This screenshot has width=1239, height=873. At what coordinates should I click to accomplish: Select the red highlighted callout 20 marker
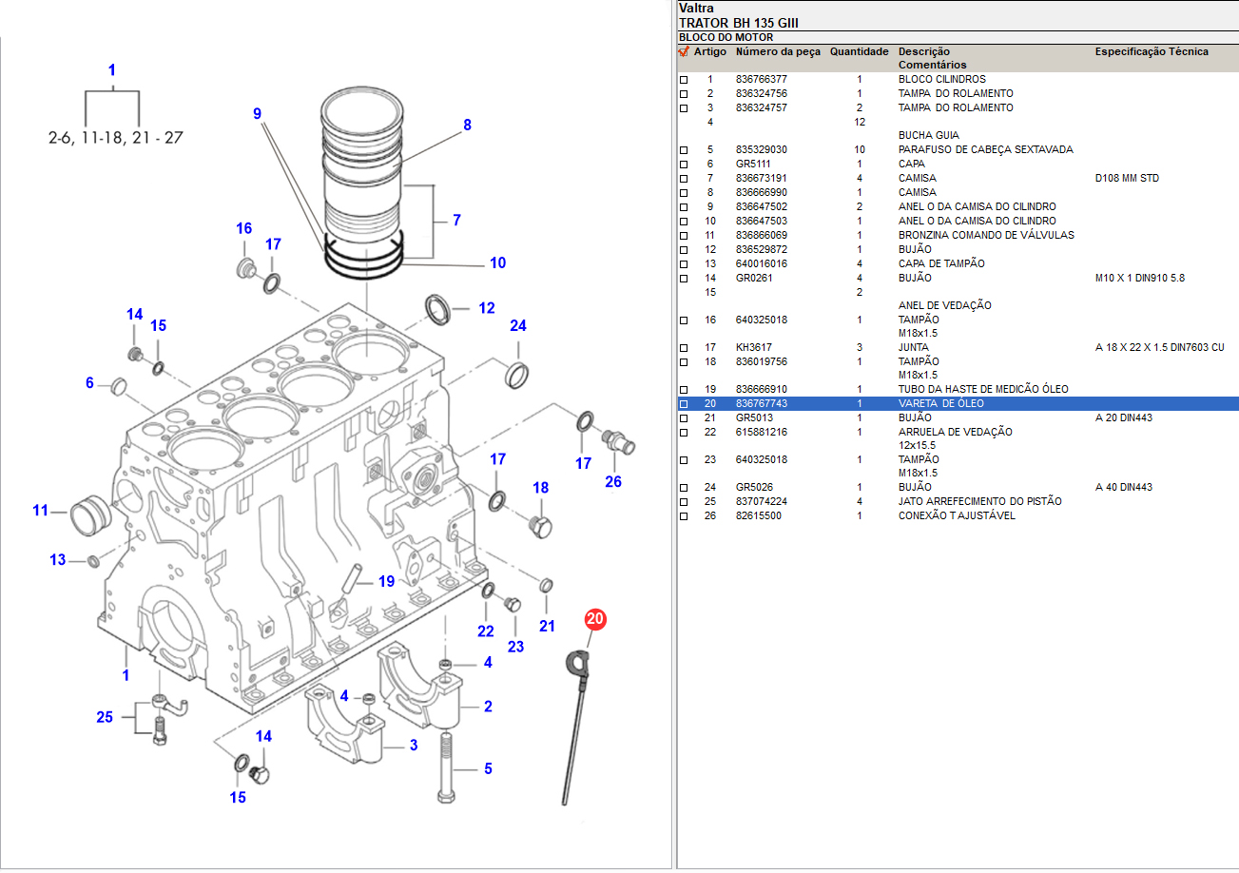point(595,620)
